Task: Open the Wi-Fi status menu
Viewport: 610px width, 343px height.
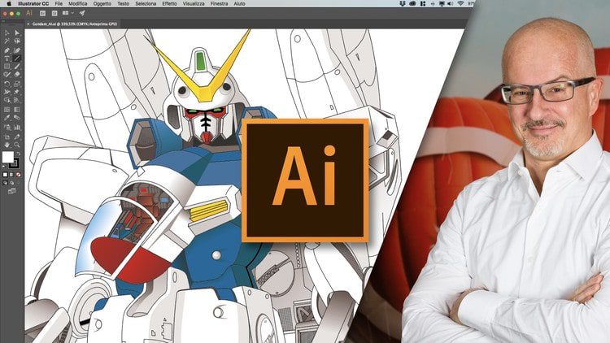Action: pos(460,3)
